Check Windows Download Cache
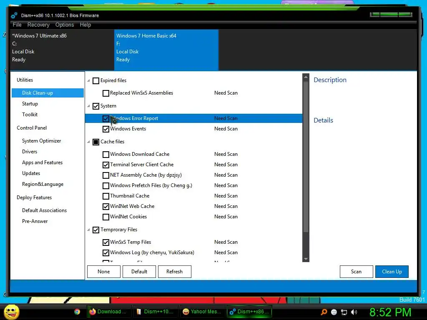The image size is (427, 320). (x=105, y=155)
